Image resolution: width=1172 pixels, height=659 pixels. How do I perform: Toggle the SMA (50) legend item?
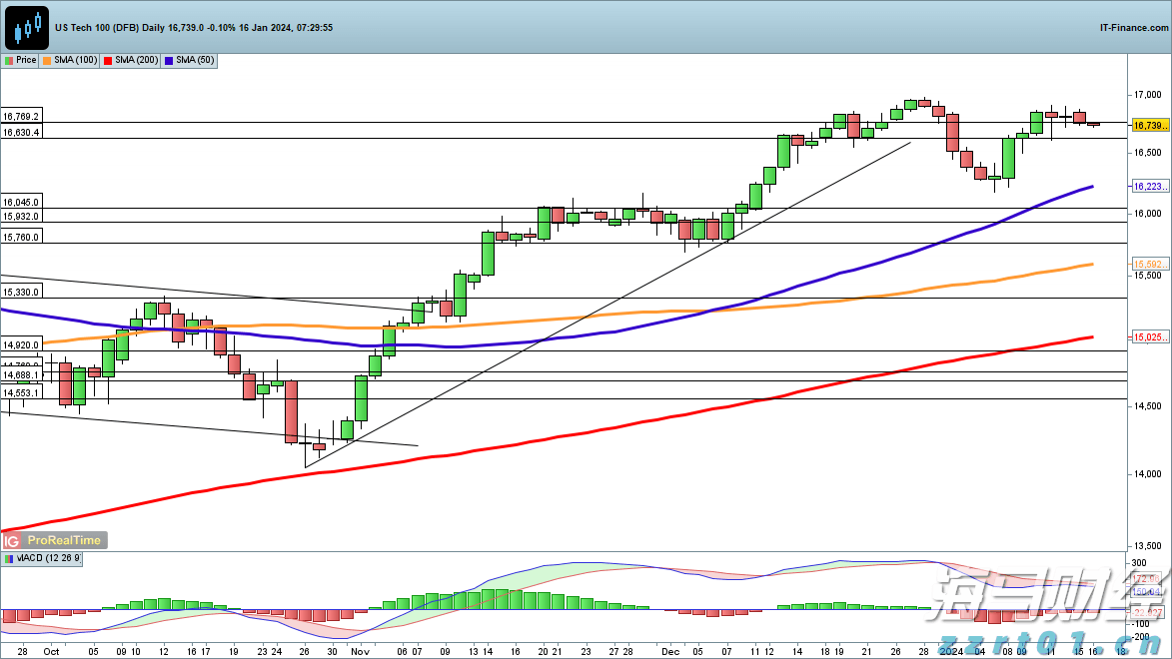195,61
